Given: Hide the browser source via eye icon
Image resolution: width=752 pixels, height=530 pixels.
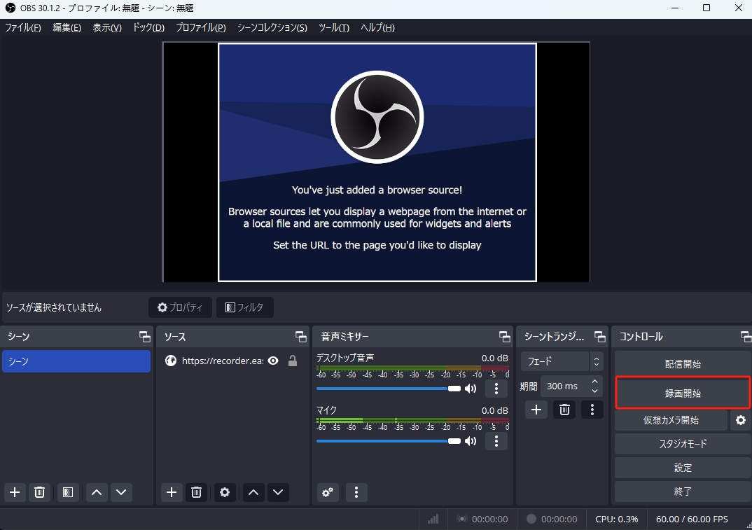Looking at the screenshot, I should pos(273,361).
